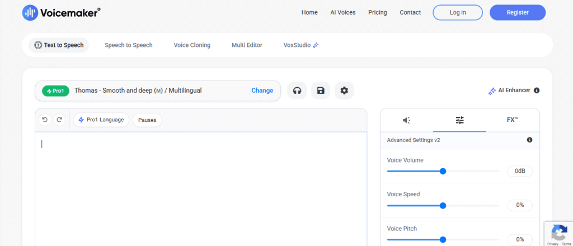Open the Voice Cloning tab
The height and width of the screenshot is (246, 573).
click(192, 45)
